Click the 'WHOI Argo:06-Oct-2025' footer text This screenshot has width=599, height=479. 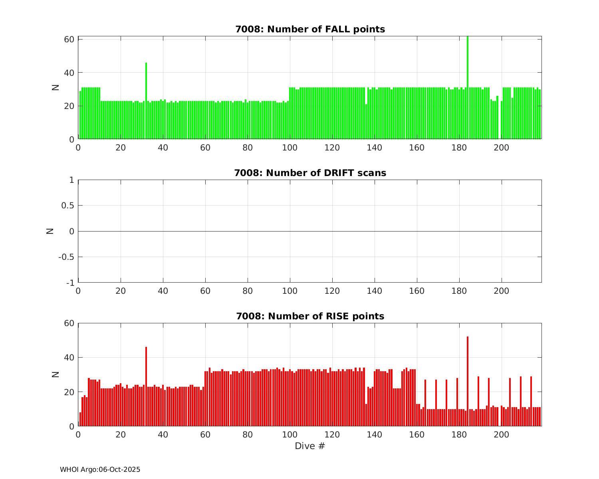click(x=100, y=470)
